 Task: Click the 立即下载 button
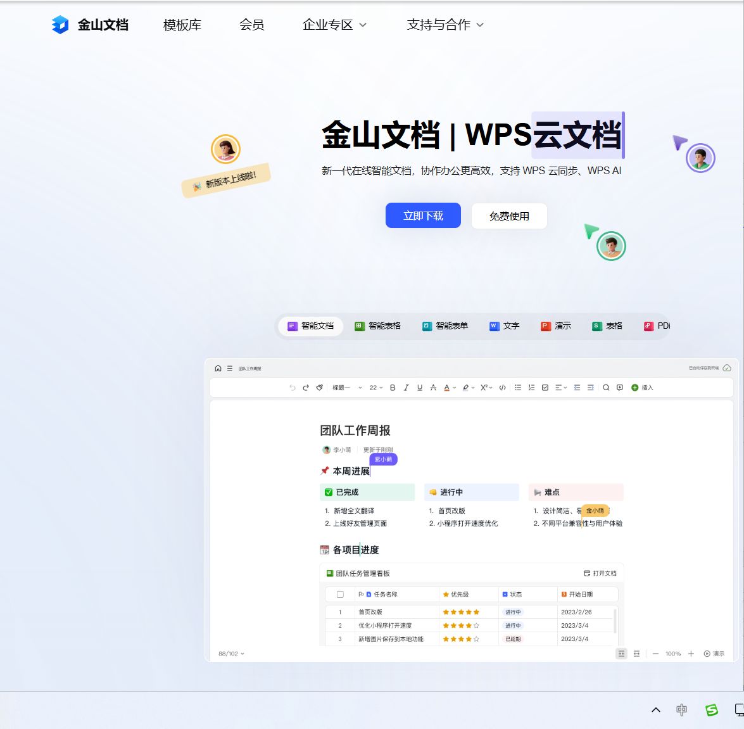[x=423, y=215]
